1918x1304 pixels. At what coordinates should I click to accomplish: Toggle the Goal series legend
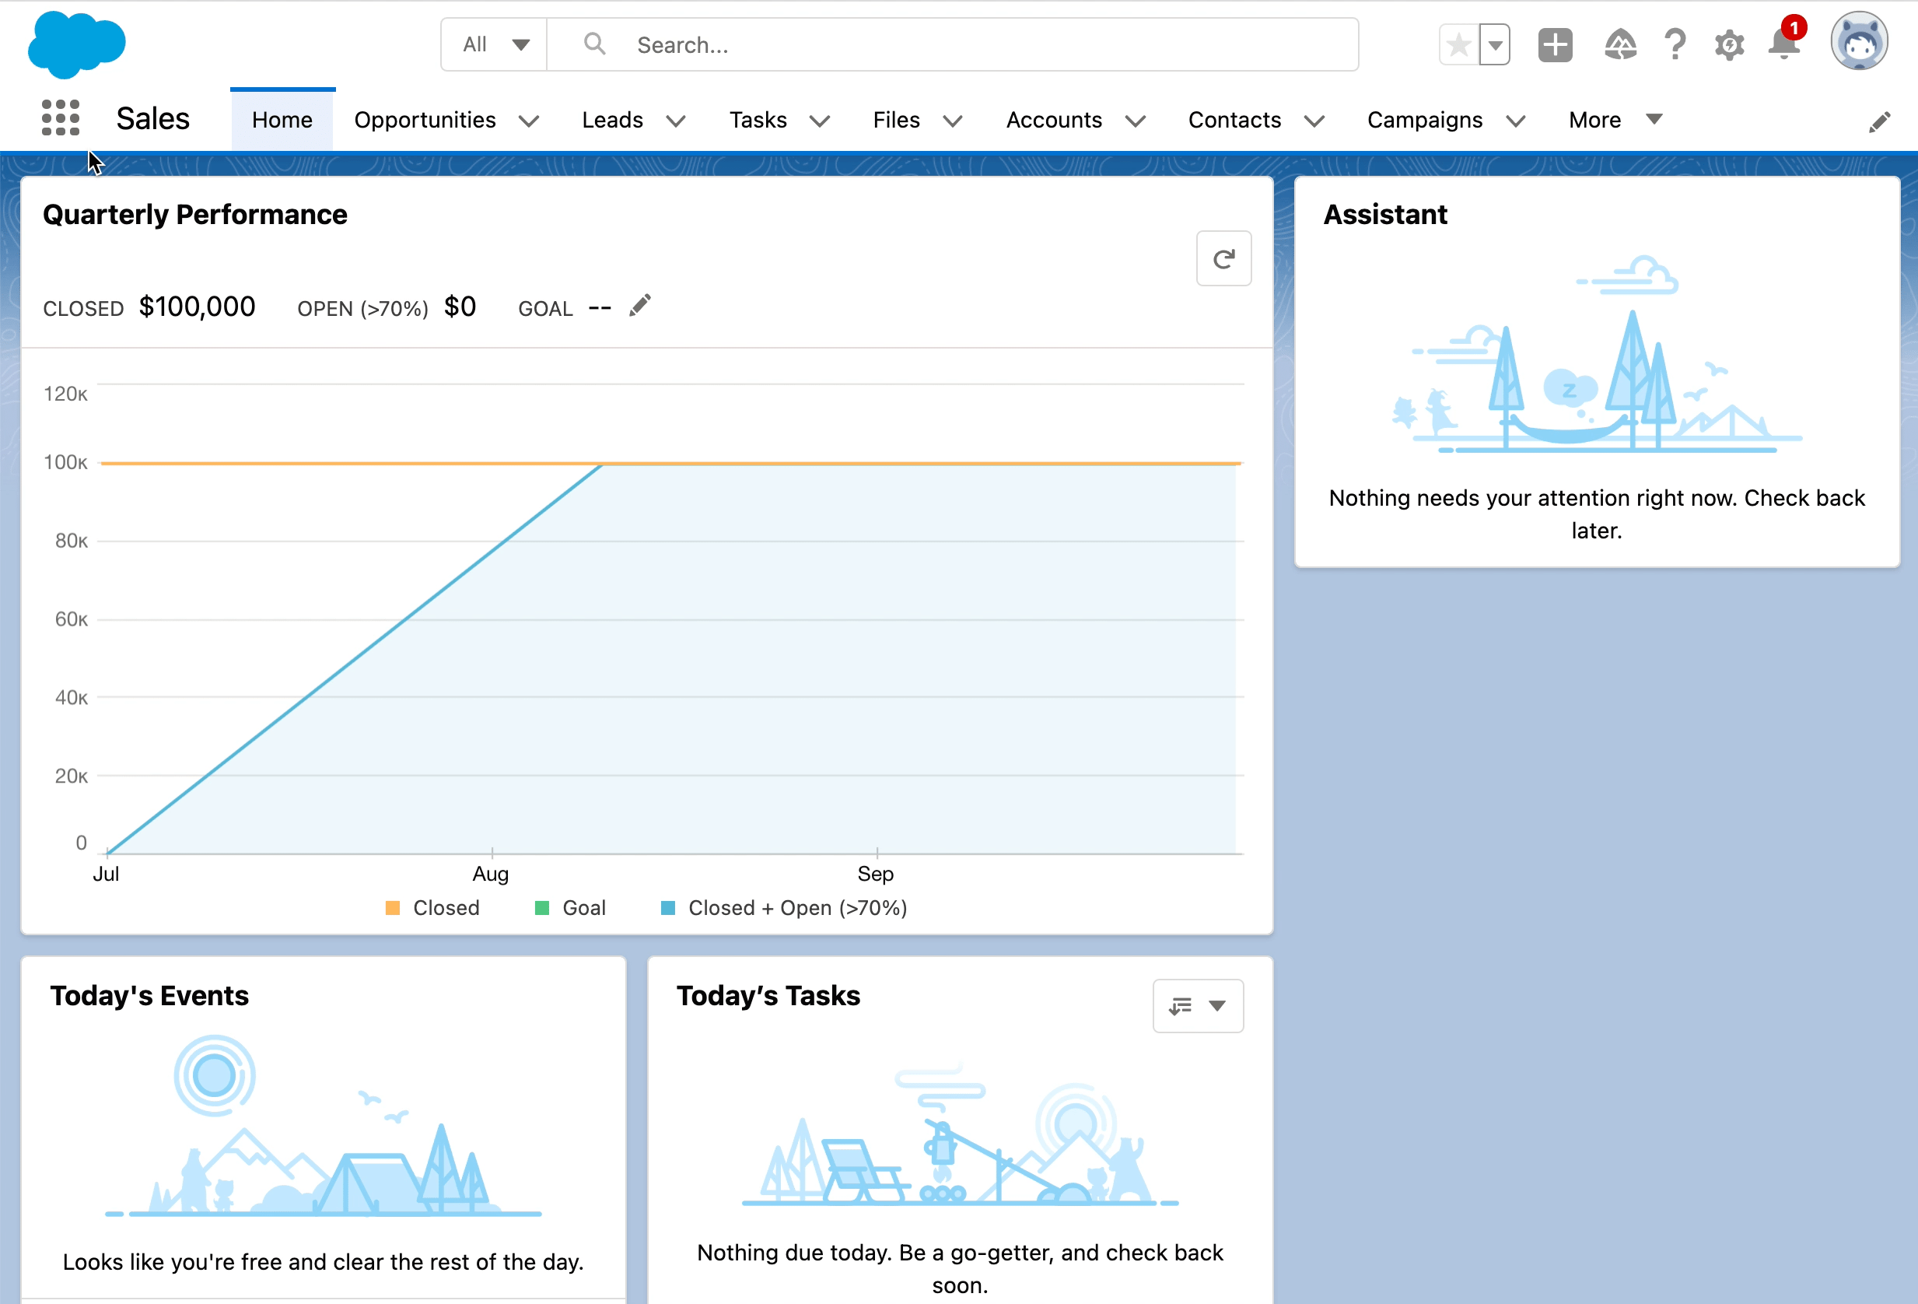[570, 908]
